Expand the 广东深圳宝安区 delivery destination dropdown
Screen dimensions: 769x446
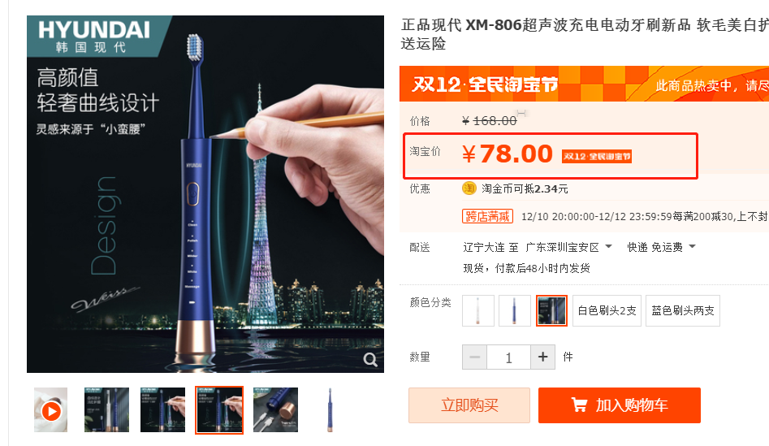click(569, 247)
